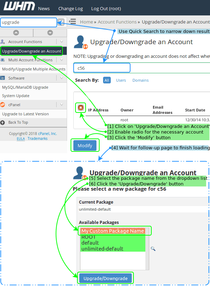
Task: Select the 'All' search-by filter
Action: (x=107, y=80)
